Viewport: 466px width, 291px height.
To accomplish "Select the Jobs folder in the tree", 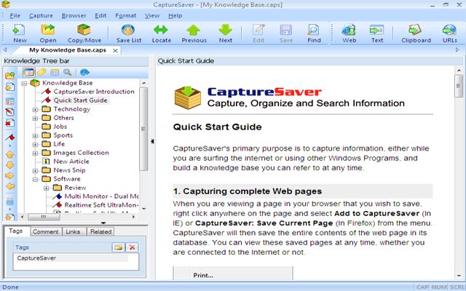I will 60,127.
